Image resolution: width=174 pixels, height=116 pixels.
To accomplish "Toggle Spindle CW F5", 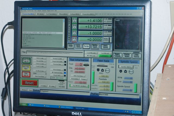I will click(126, 67).
